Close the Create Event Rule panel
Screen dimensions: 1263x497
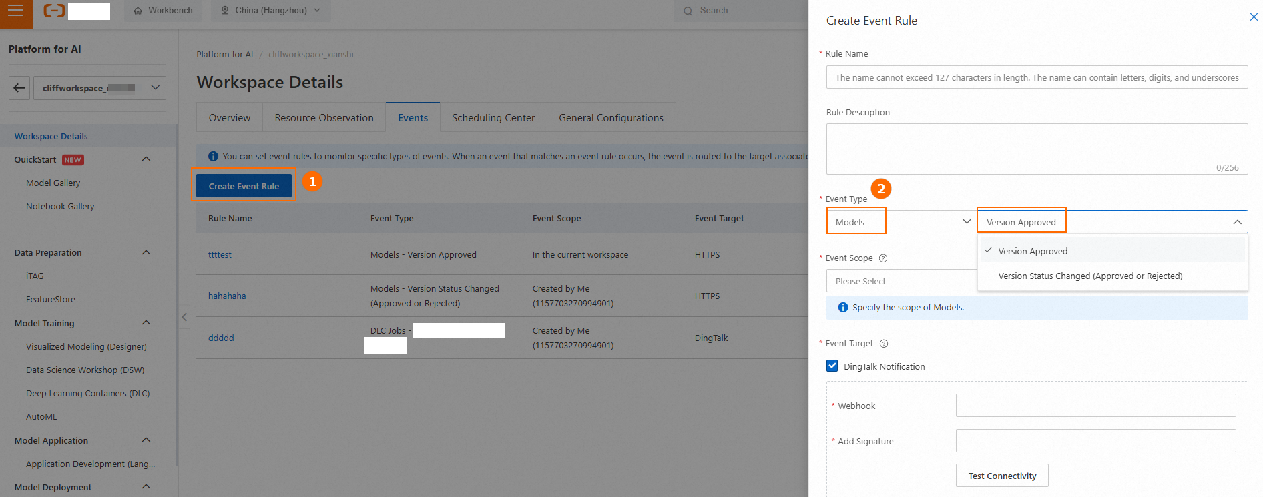pyautogui.click(x=1254, y=17)
